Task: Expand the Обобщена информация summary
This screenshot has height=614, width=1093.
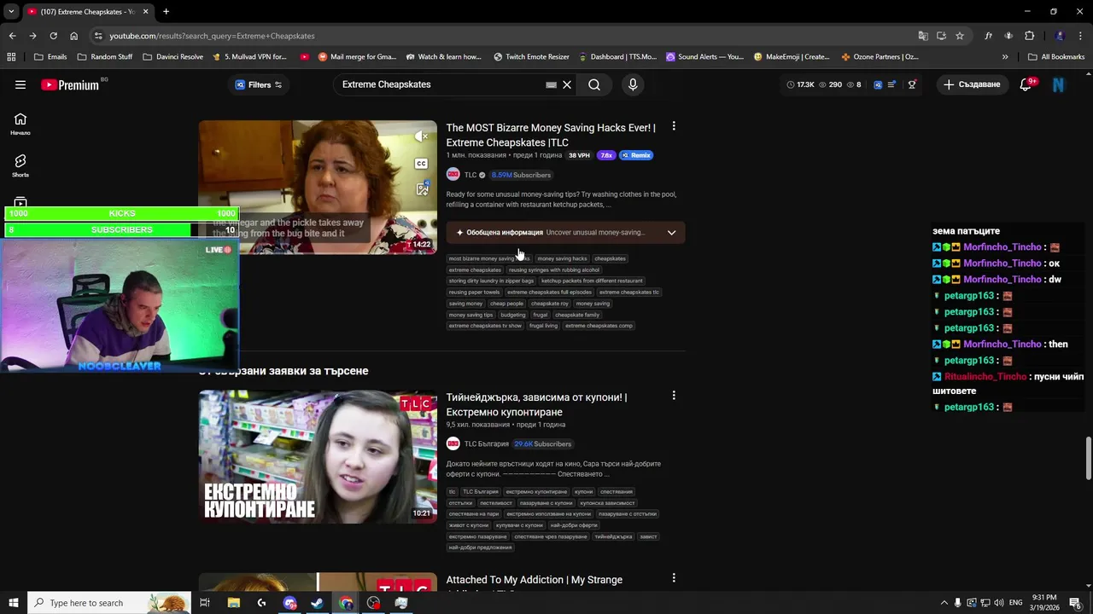Action: coord(565,232)
